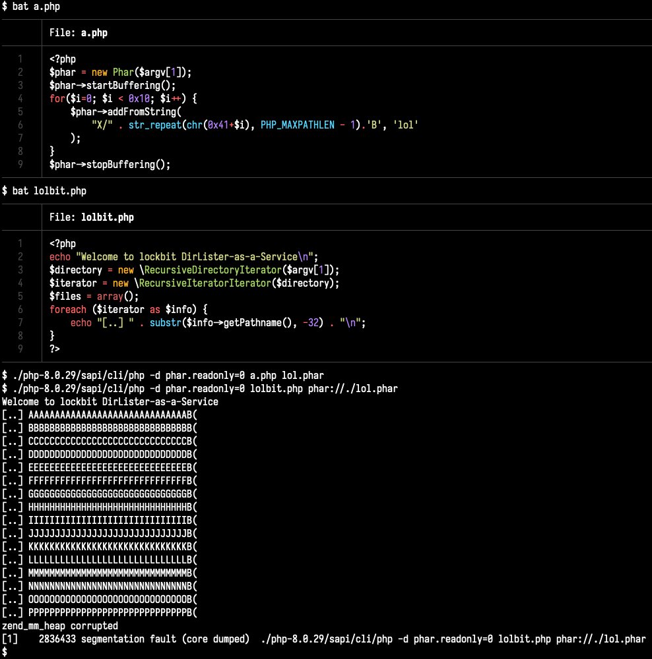Click the 'foreach ($iterator as $info) {' line

(129, 309)
